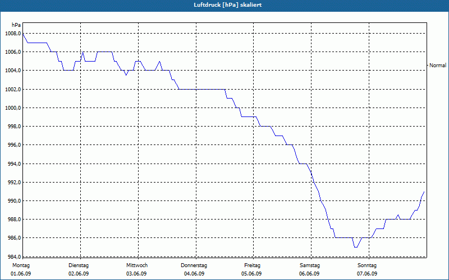
Task: Click the '1002,0' y-axis value
Action: [13, 90]
